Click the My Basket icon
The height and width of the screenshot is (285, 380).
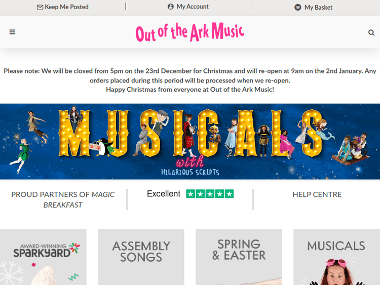(x=298, y=8)
